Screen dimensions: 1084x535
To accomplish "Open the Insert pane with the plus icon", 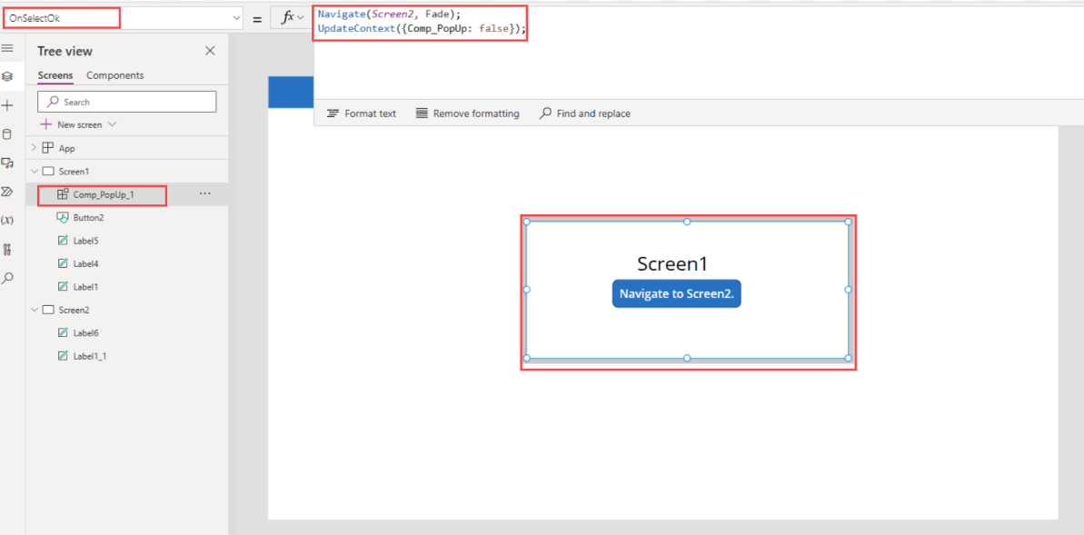I will coord(9,105).
